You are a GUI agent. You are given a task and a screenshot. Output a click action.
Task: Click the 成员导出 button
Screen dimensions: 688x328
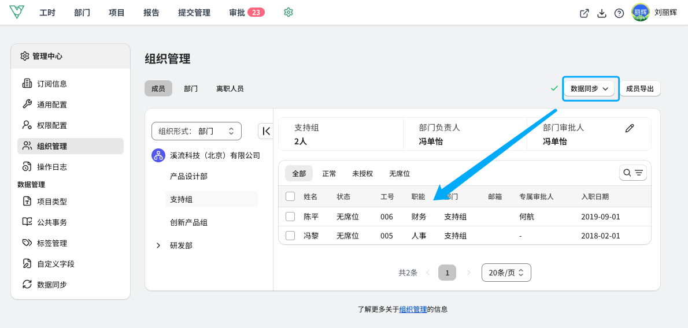point(640,88)
